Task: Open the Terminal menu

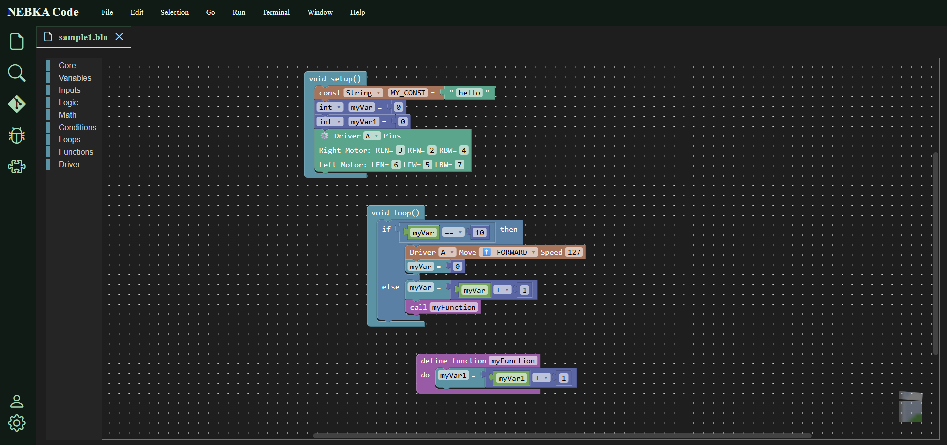Action: [x=276, y=12]
